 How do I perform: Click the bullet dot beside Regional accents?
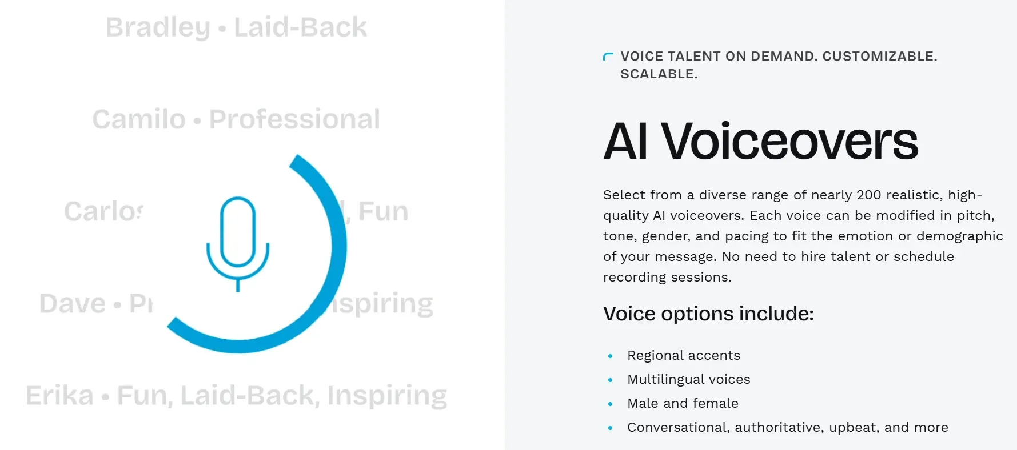pyautogui.click(x=611, y=356)
